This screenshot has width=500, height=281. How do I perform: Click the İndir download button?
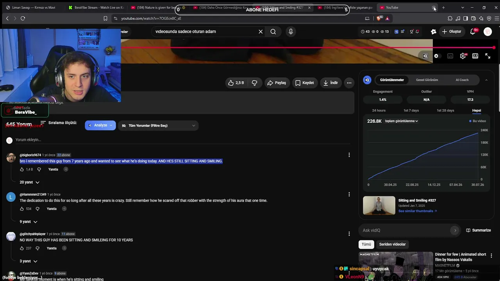pos(330,83)
